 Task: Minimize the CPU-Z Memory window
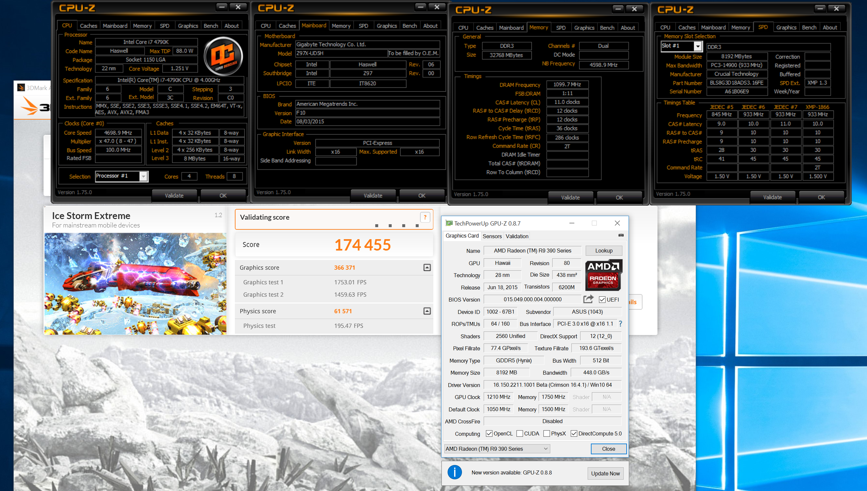[x=618, y=9]
